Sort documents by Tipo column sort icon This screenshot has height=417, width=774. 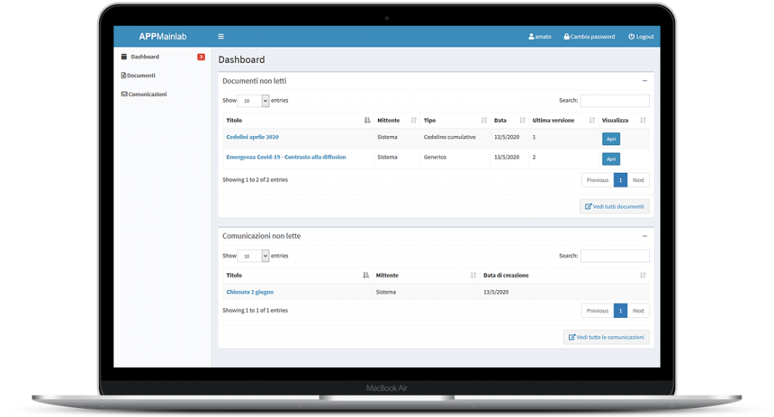click(x=484, y=120)
